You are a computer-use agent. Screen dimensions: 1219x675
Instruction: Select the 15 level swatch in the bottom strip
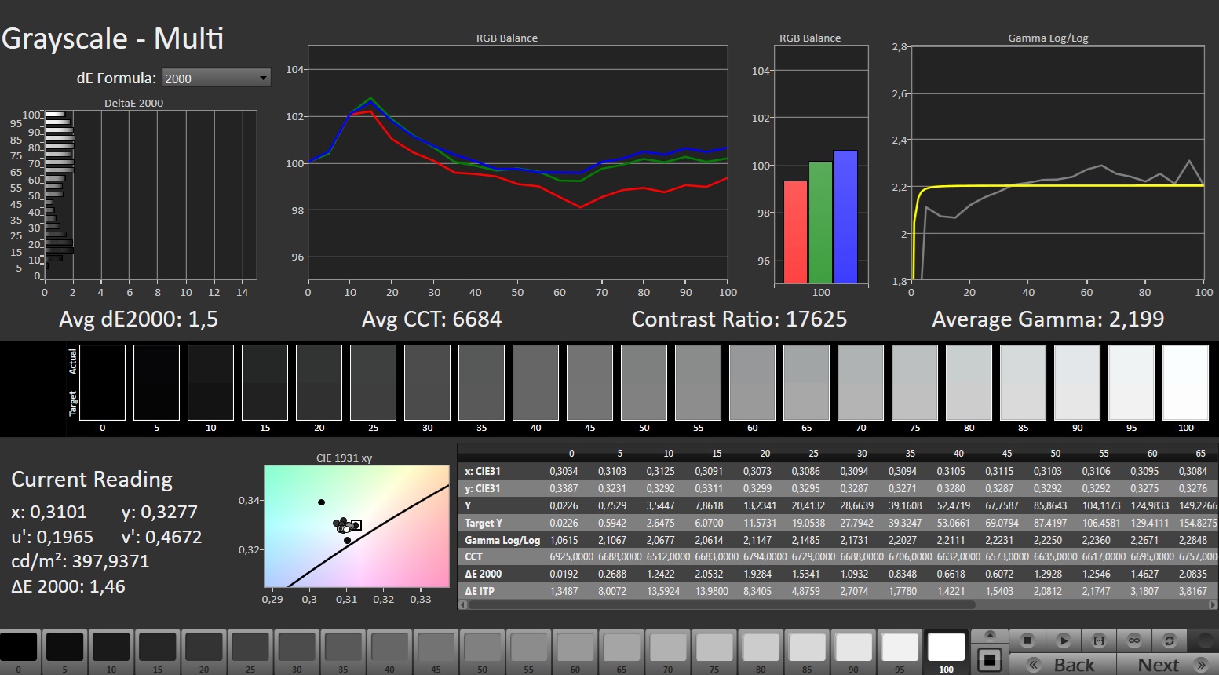157,647
